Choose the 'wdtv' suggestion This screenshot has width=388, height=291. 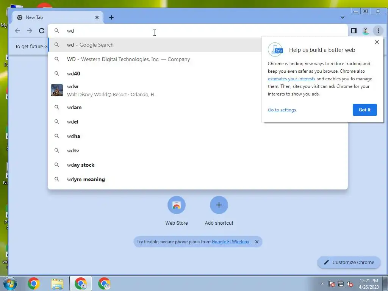tap(198, 150)
